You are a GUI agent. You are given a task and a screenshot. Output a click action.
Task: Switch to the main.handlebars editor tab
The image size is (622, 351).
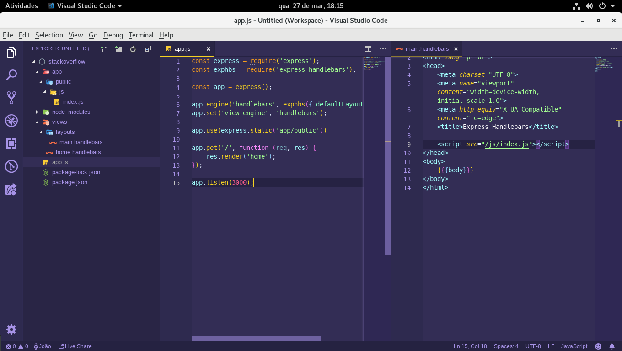tap(427, 49)
